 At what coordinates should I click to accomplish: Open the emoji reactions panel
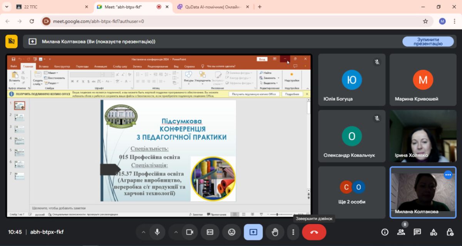point(232,232)
